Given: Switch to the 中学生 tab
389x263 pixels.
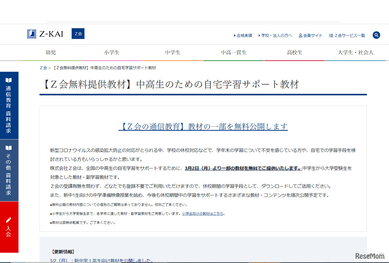Looking at the screenshot, I should [173, 52].
